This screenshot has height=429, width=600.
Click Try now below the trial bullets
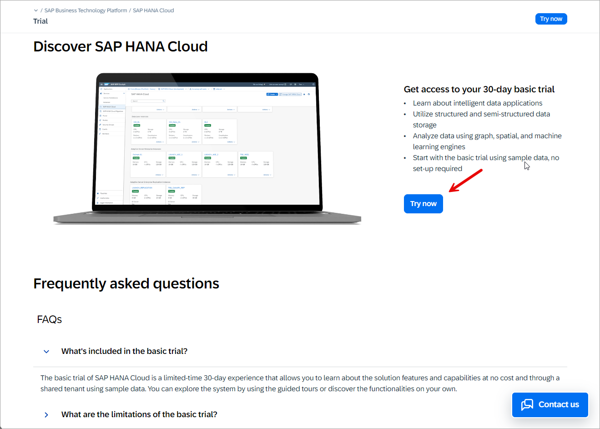(423, 204)
